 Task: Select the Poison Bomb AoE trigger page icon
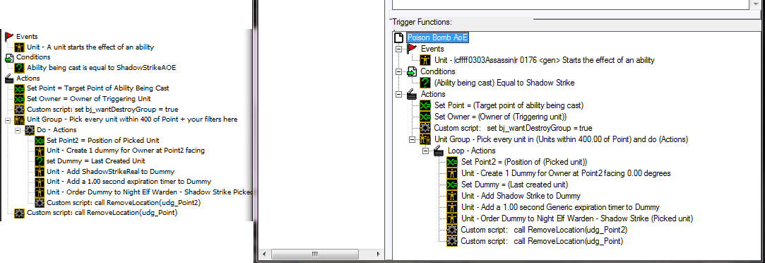(x=398, y=37)
